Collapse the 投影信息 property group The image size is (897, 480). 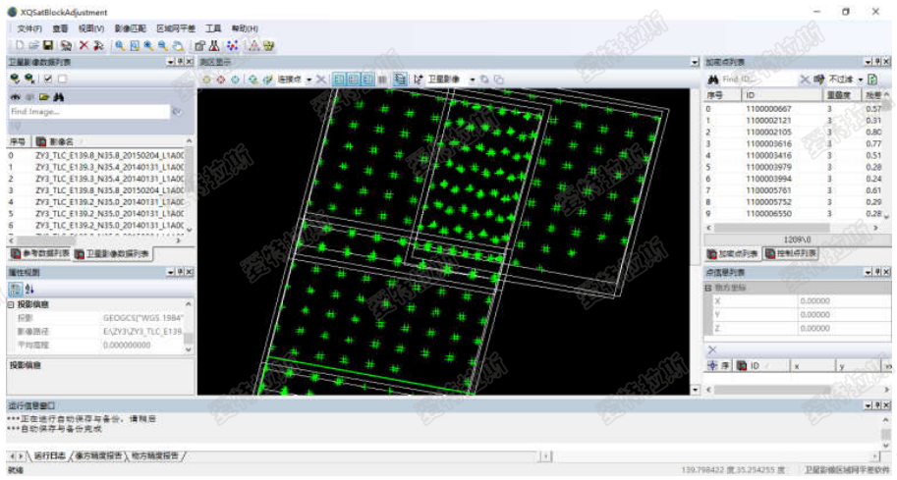(11, 305)
